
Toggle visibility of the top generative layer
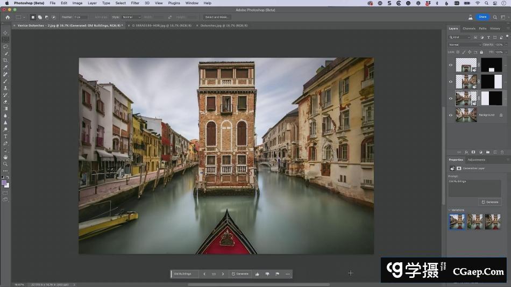pos(451,65)
